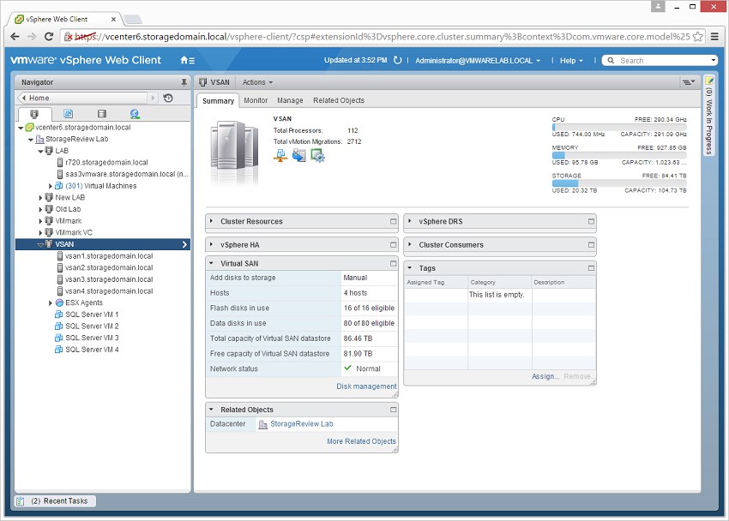
Task: Open the browser hamburger menu
Action: [x=714, y=36]
